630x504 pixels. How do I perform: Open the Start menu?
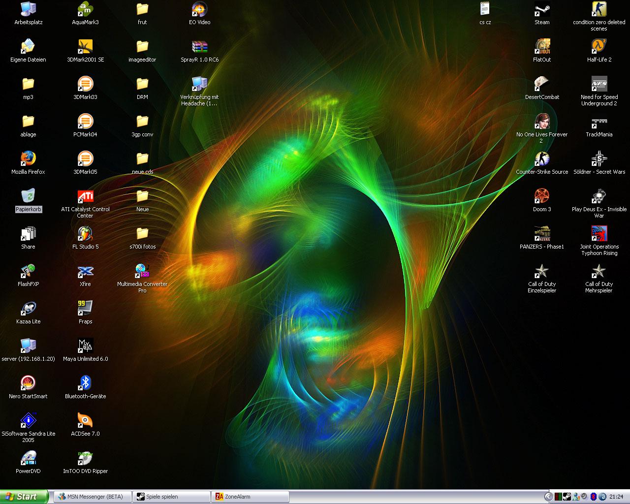point(24,497)
